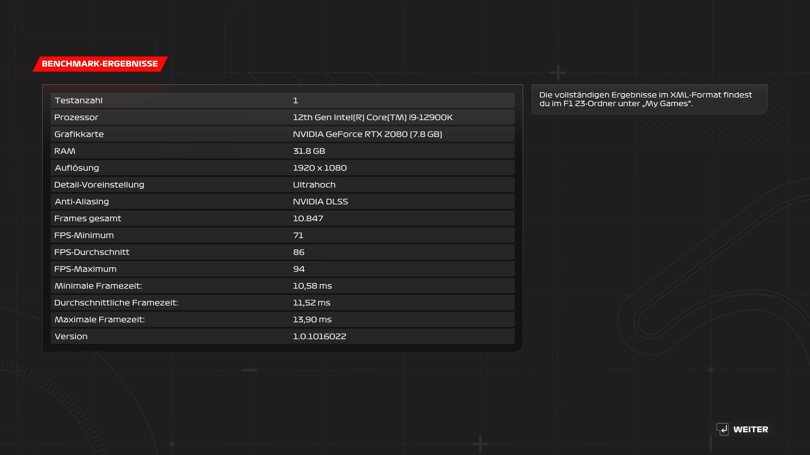This screenshot has width=810, height=455.
Task: Click the Auflösung row 1920 x 1080
Action: [282, 168]
